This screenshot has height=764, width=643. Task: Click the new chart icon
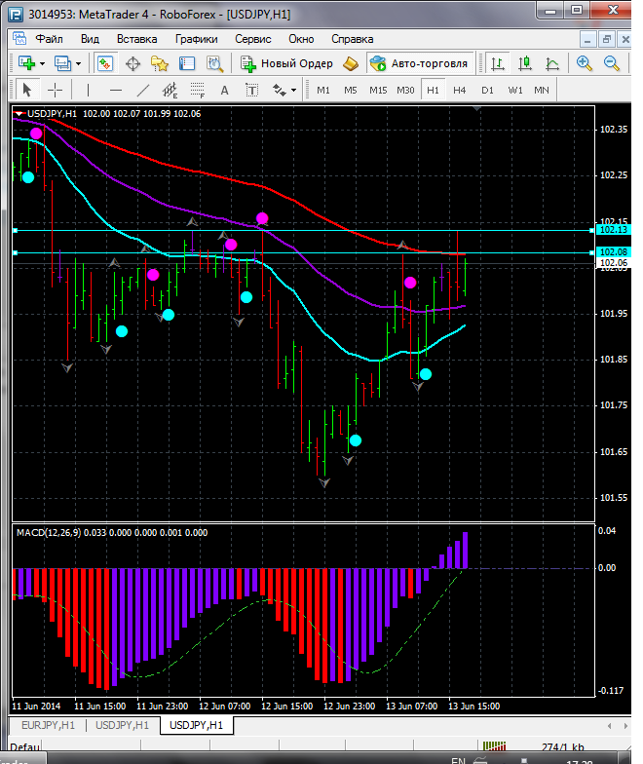[x=25, y=63]
